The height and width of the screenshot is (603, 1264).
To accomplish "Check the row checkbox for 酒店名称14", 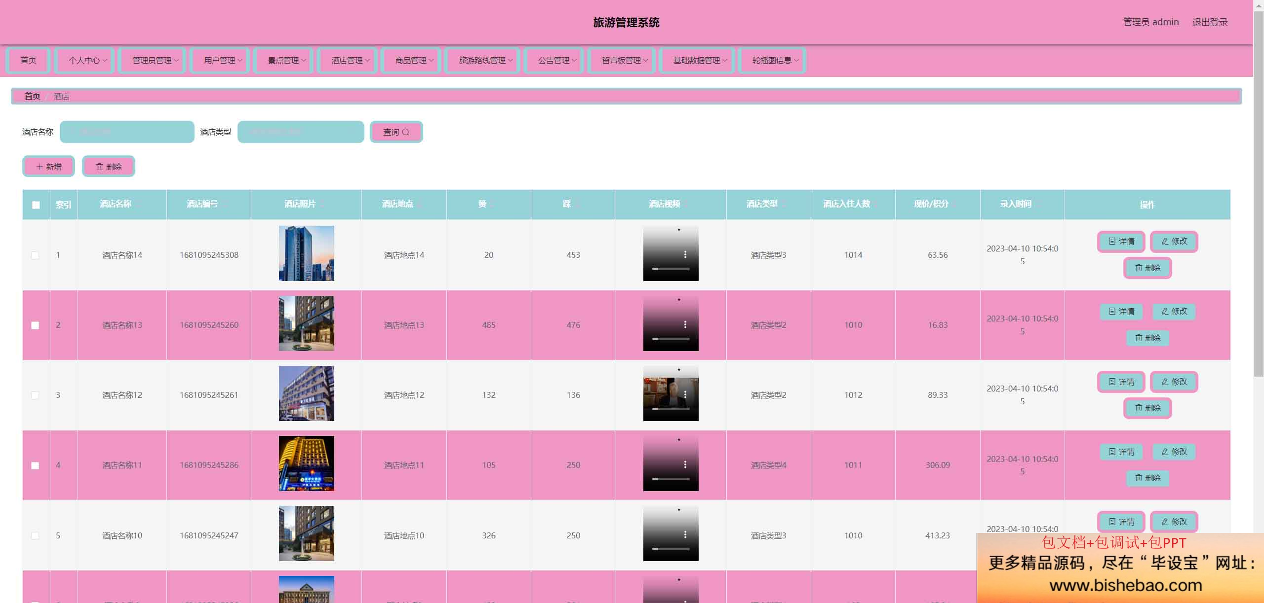I will coord(35,255).
